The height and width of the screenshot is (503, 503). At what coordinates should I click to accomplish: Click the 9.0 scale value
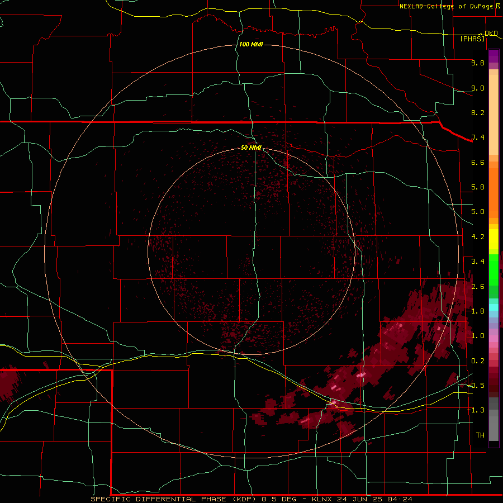coord(478,88)
